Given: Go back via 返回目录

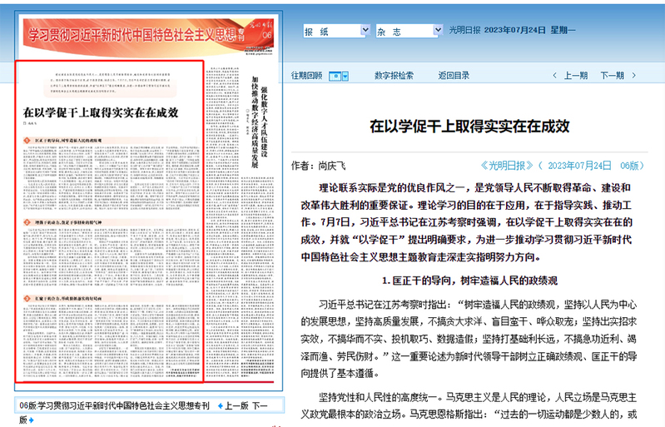Looking at the screenshot, I should pos(454,76).
